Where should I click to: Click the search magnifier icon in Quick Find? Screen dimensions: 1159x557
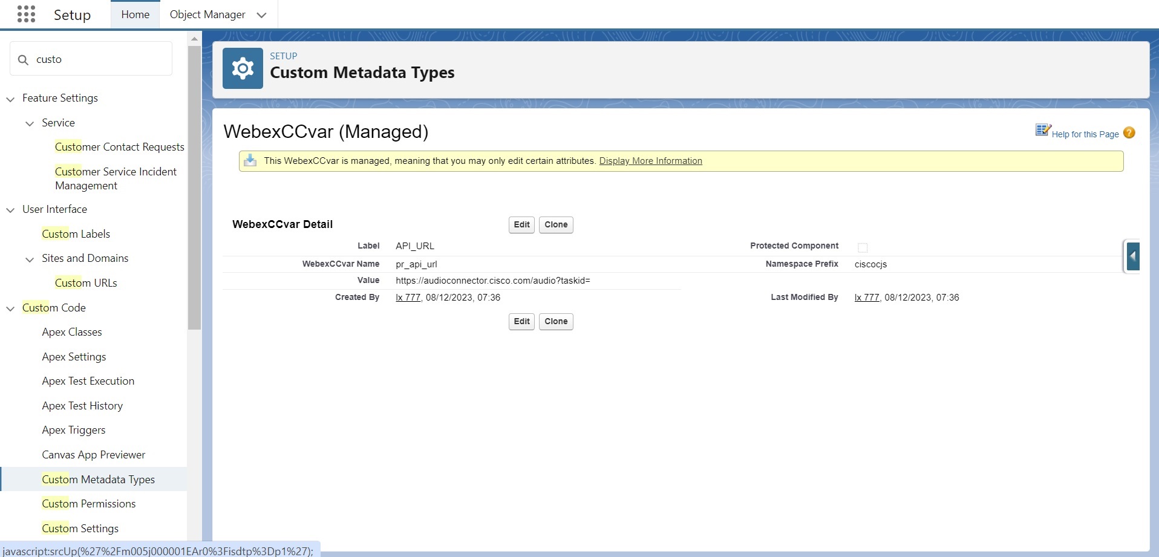pyautogui.click(x=23, y=59)
